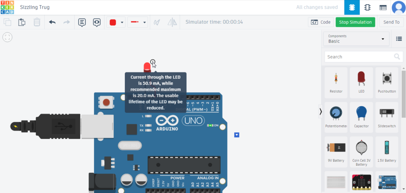
Task: Delete selection with trash icon
Action: coord(37,22)
